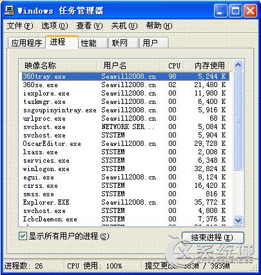Sort by CPU column header
Screen dimensions: 261x275
point(172,66)
